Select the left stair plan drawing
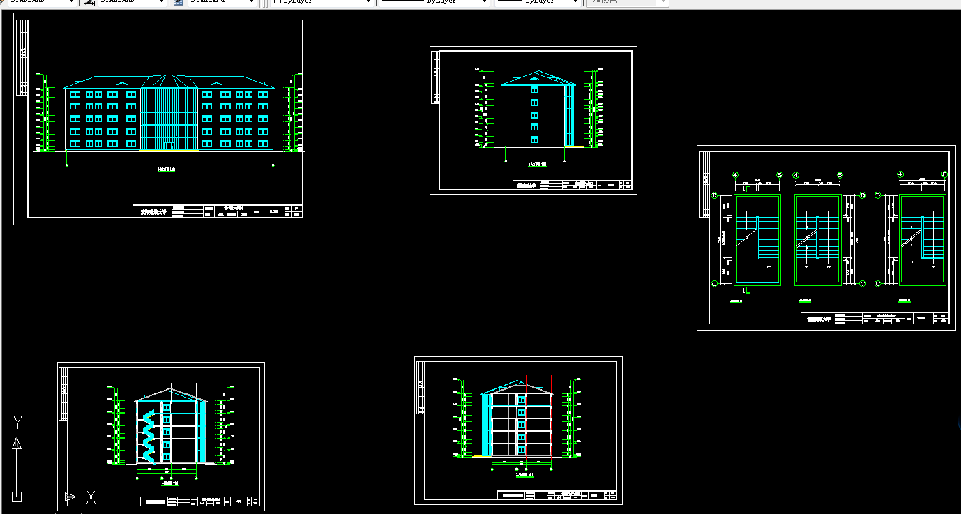The height and width of the screenshot is (514, 961). tap(757, 239)
